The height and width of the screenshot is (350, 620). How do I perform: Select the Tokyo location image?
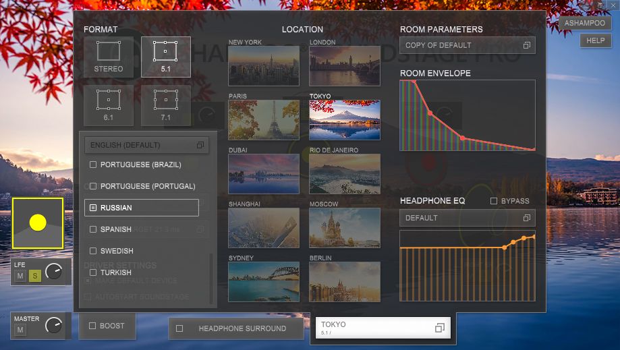(x=344, y=119)
